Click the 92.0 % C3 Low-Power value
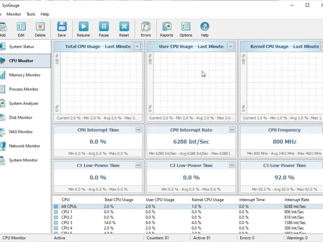The height and width of the screenshot is (242, 323). tap(284, 177)
